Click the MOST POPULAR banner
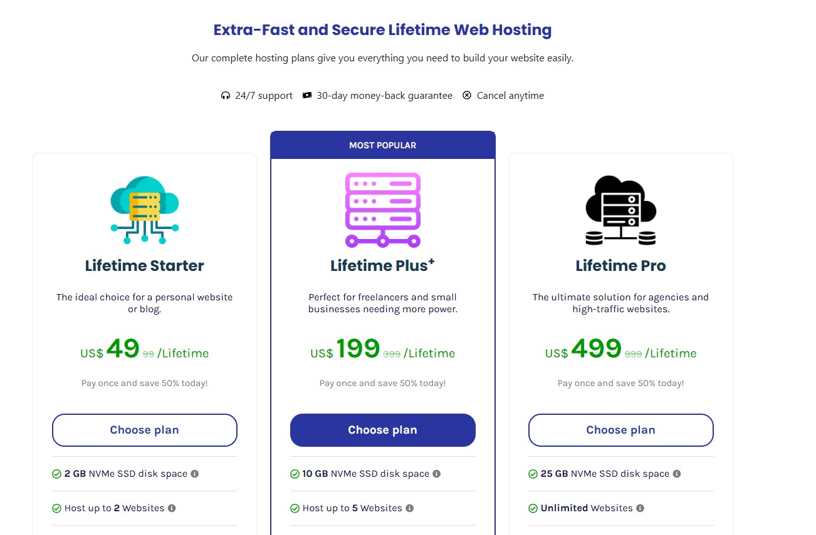This screenshot has height=535, width=816. (x=383, y=145)
